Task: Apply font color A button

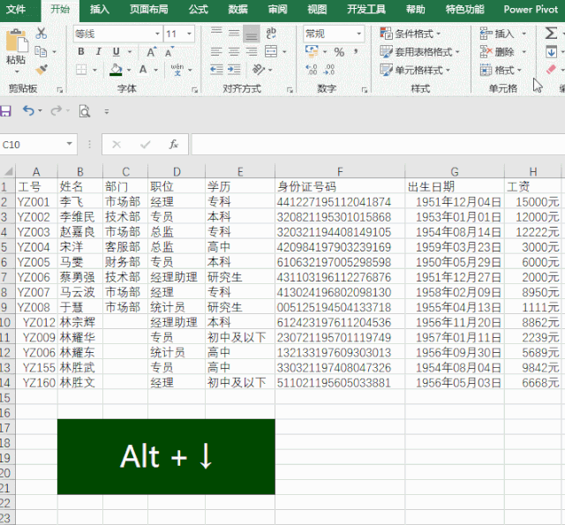Action: 143,69
